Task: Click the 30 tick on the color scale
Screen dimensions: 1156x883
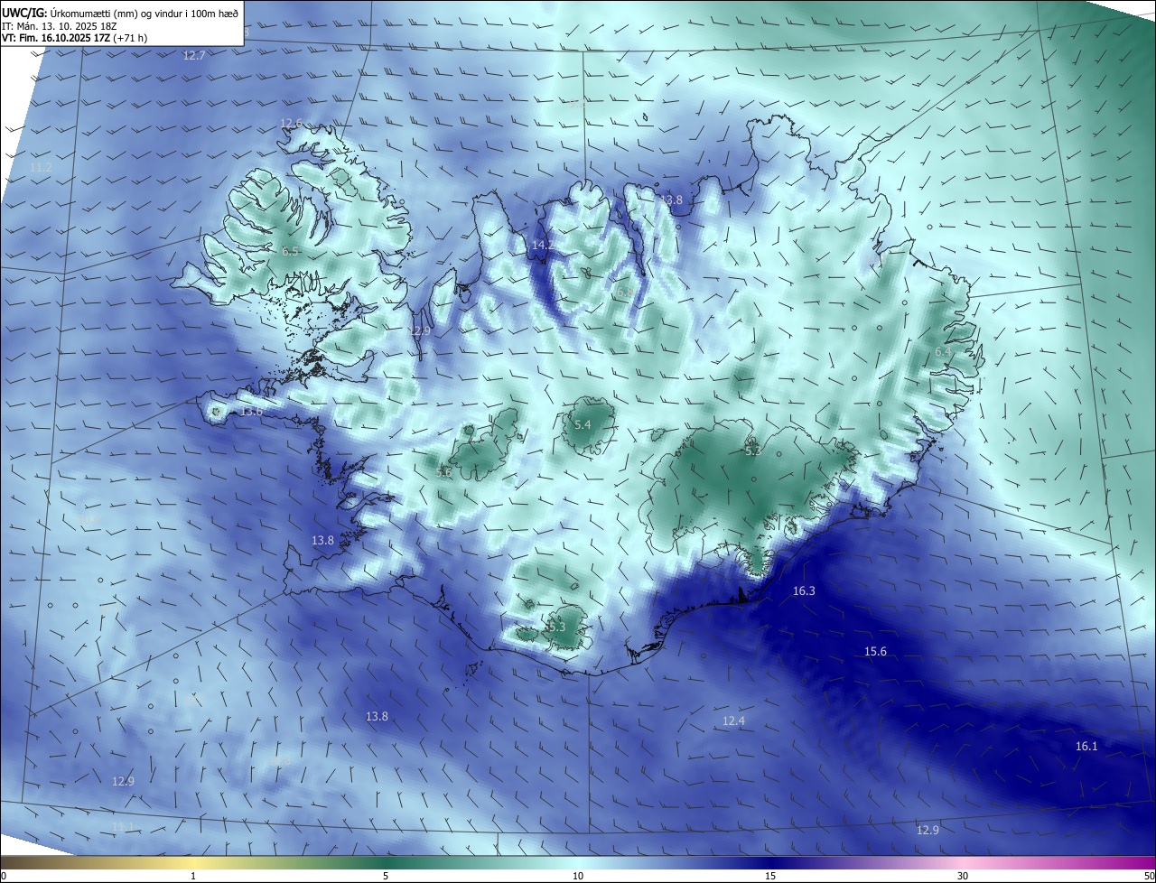Action: tap(963, 876)
